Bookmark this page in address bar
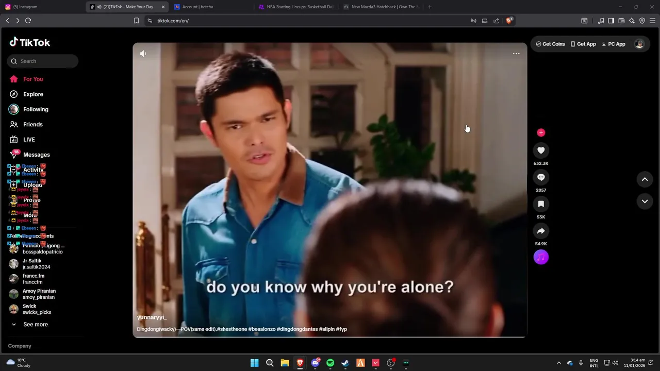Image resolution: width=660 pixels, height=371 pixels. [x=136, y=21]
